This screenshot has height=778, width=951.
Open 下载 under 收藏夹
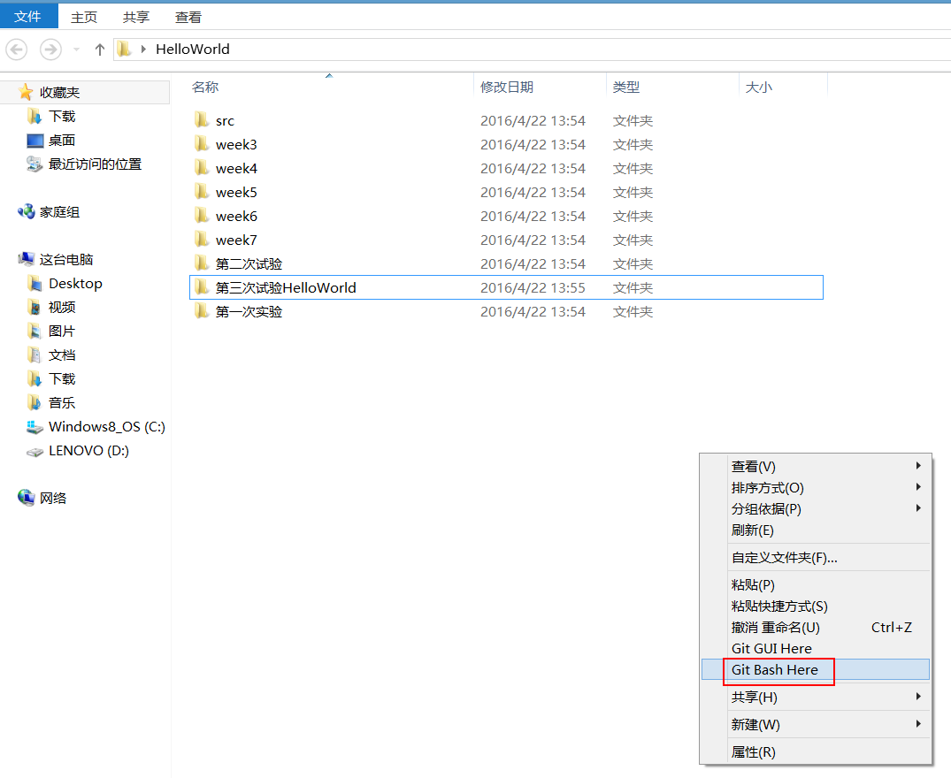click(x=62, y=117)
